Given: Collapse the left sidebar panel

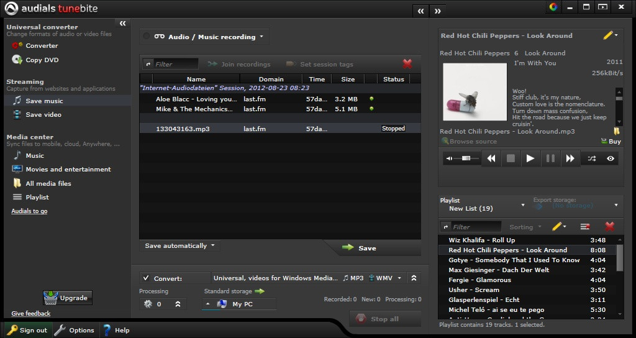Looking at the screenshot, I should click(122, 24).
